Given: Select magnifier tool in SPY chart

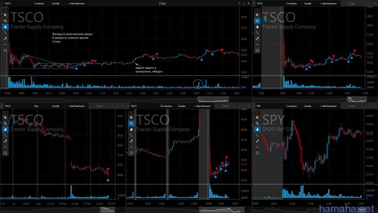Looking at the screenshot, I should 257,123.
